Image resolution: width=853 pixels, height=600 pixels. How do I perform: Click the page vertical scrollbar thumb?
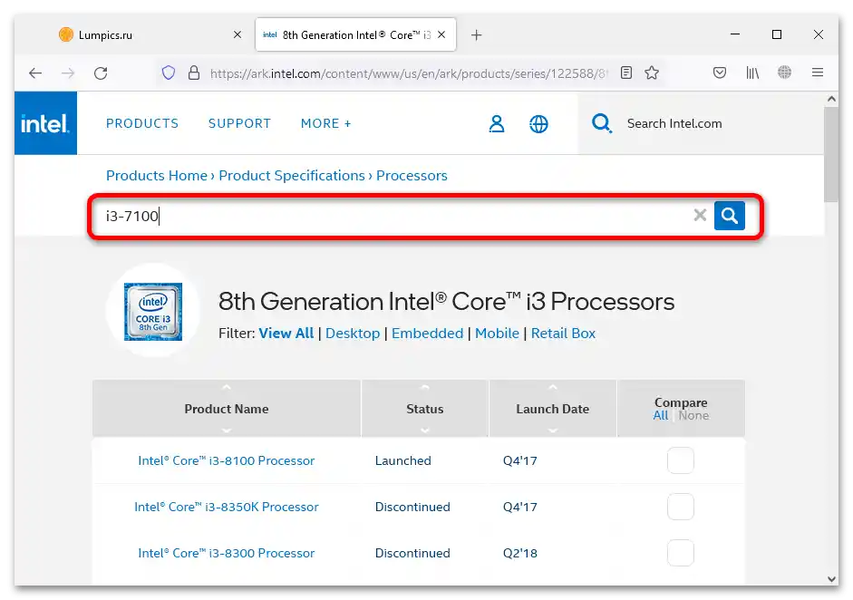830,154
